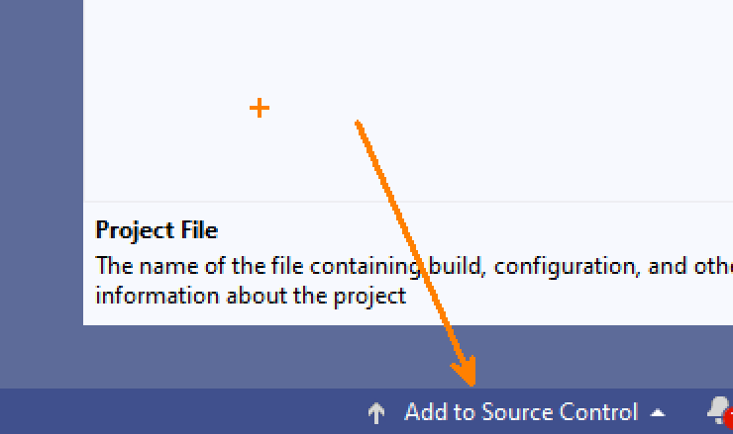Click the up arrow publish icon in status bar

pos(375,413)
